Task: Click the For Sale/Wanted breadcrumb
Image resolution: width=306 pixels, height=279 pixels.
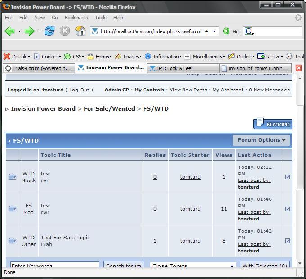Action: click(x=109, y=108)
